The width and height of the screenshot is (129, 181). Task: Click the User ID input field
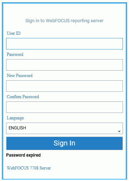(x=64, y=44)
